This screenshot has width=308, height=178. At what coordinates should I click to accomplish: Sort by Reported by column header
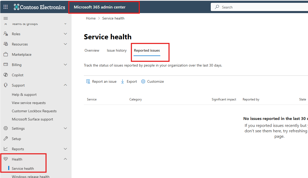[x=251, y=99]
